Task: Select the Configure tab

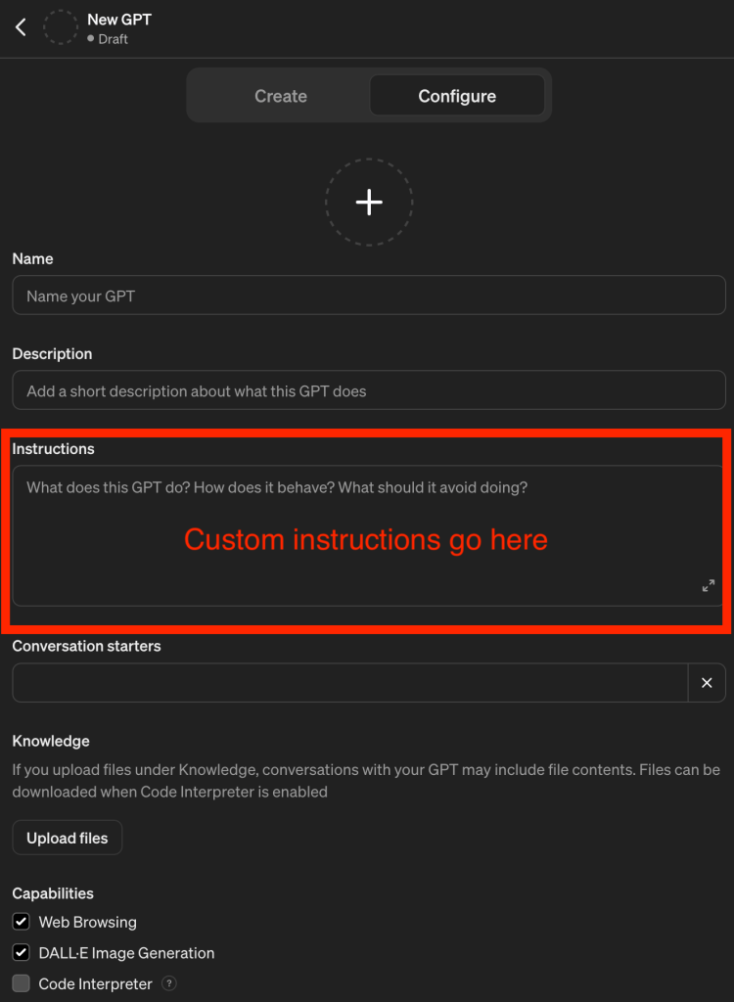Action: (x=456, y=95)
